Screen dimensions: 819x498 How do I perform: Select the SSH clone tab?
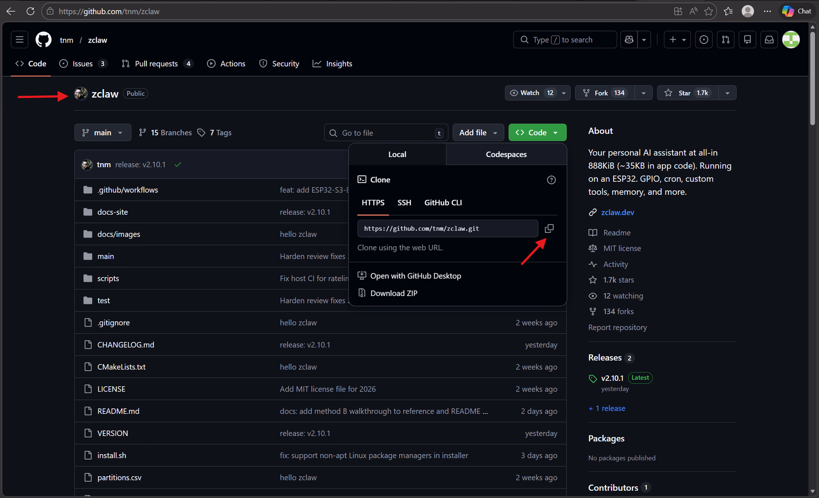(x=404, y=203)
